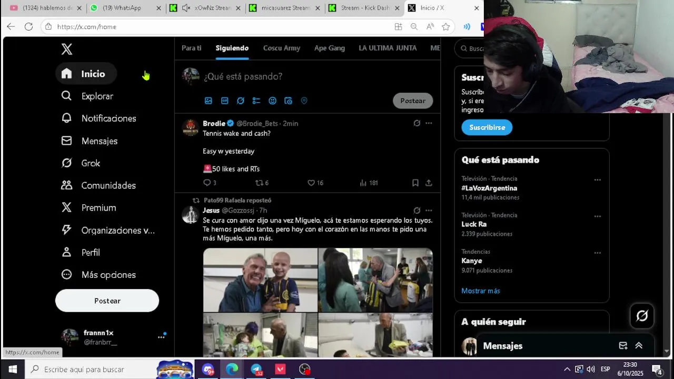Switch to Ape Gang tab

click(330, 48)
